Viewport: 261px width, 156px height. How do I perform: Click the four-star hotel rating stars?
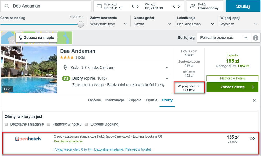pos(67,57)
